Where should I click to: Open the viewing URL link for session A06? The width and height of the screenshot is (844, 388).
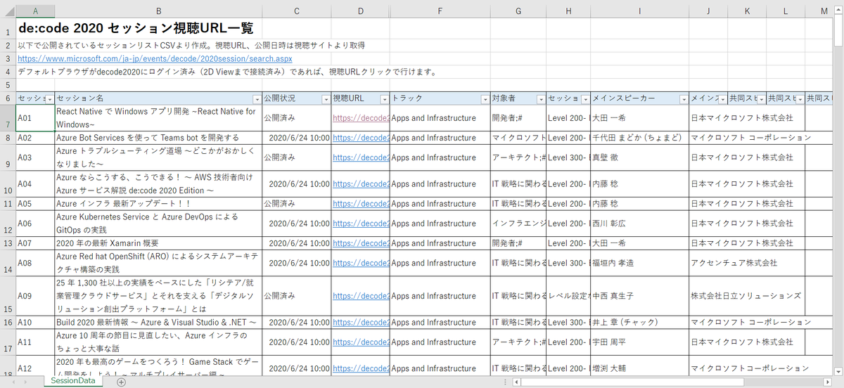361,224
